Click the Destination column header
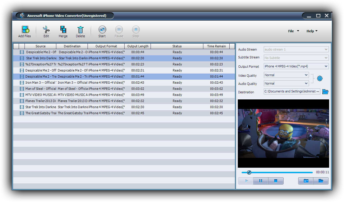This screenshot has height=202, width=344. click(72, 46)
